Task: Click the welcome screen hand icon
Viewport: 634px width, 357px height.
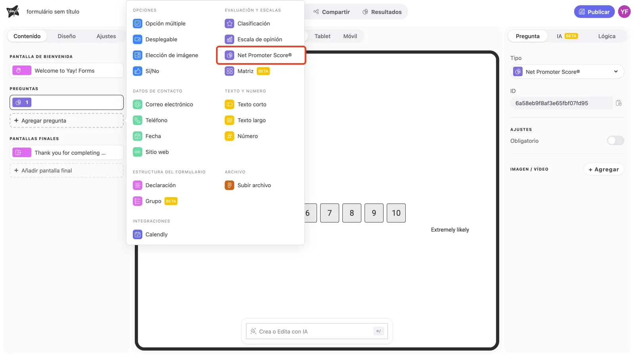Action: (22, 71)
